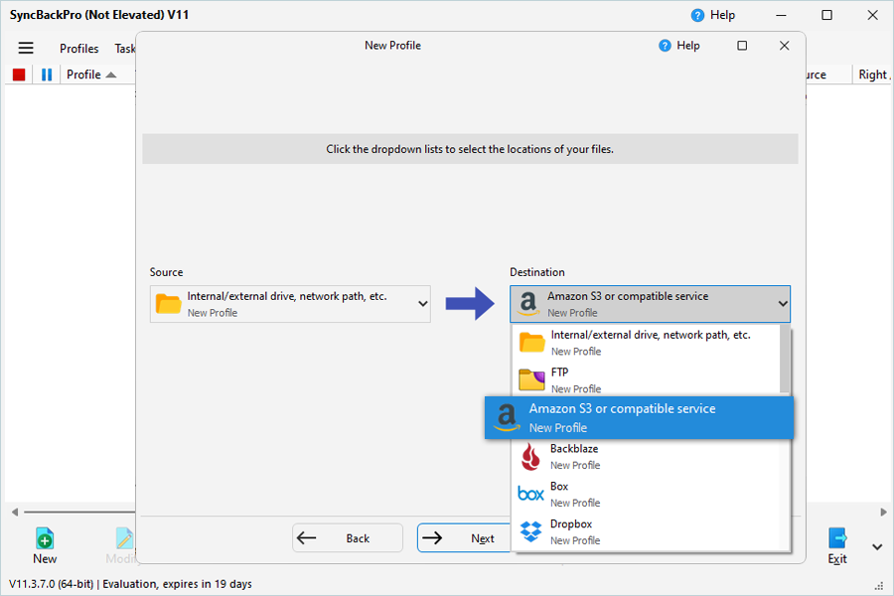Click the New profile button icon

pos(45,538)
